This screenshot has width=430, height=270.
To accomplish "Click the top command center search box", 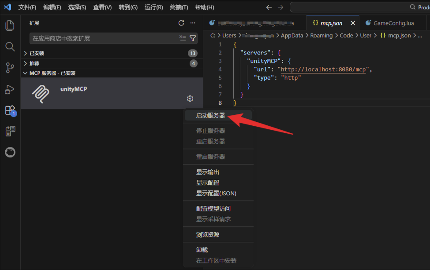I will [360, 7].
